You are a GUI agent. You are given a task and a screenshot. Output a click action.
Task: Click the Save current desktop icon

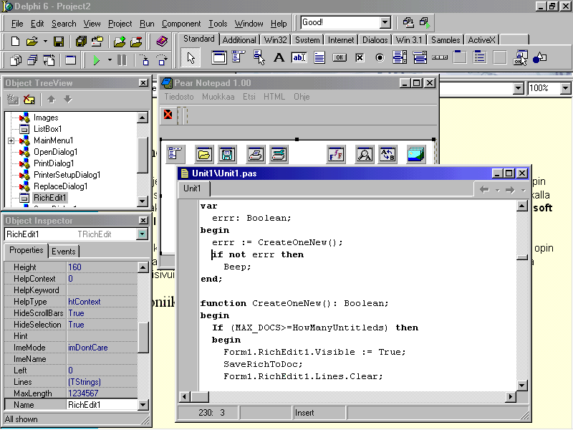408,23
